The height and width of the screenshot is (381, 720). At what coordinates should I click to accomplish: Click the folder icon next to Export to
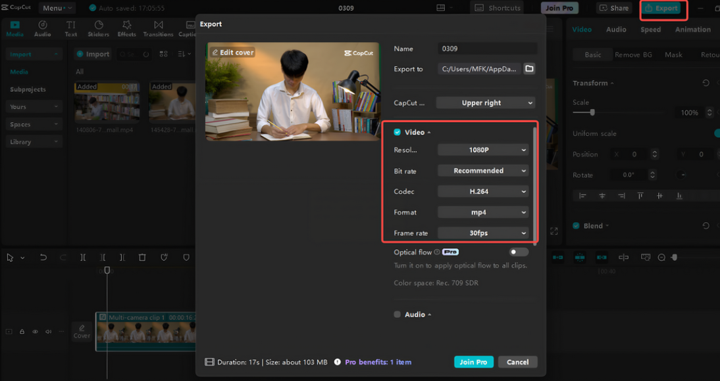pos(529,68)
